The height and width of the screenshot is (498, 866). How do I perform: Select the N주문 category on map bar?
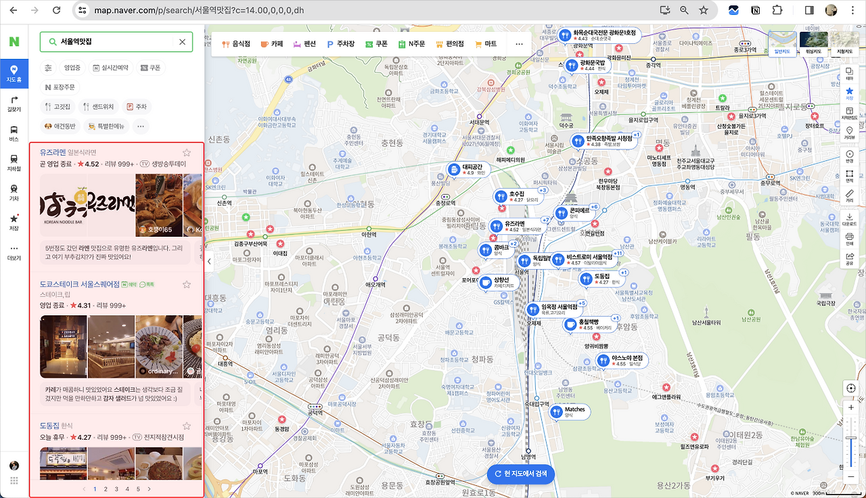coord(412,44)
